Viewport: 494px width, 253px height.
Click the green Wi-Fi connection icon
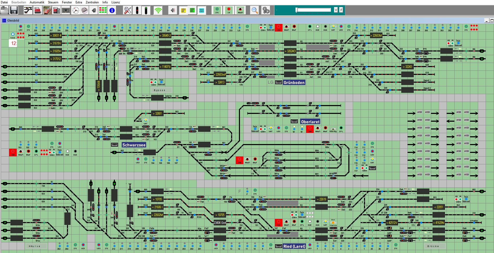(x=158, y=10)
